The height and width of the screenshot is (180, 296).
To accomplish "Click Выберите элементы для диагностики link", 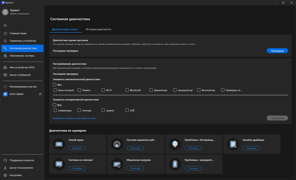I will pos(74,118).
